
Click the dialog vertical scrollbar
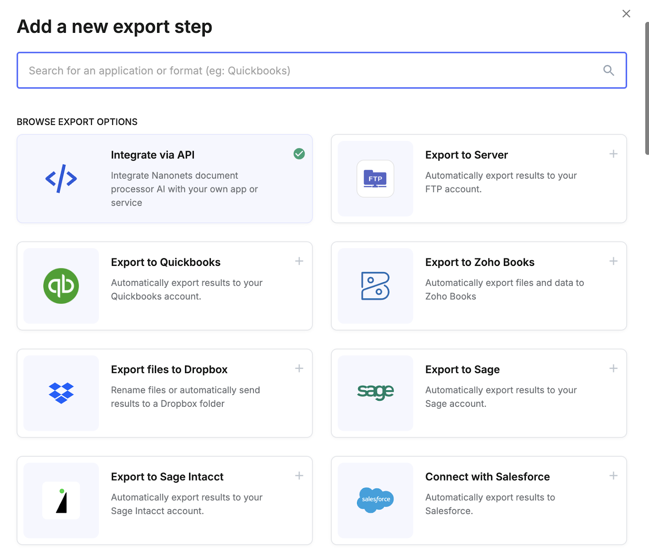click(x=647, y=88)
